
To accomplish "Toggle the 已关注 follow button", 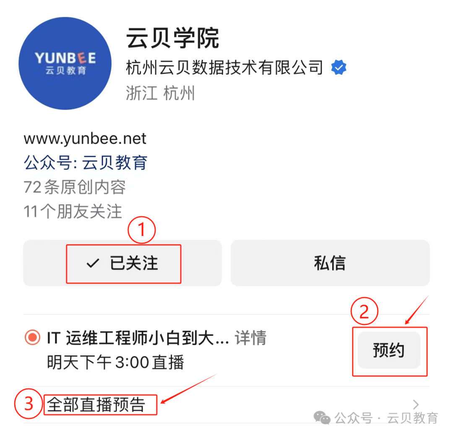I will [x=122, y=263].
